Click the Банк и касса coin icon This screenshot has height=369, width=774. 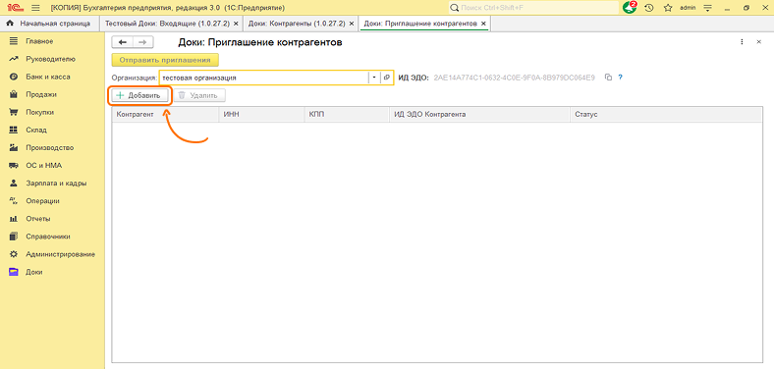[14, 77]
